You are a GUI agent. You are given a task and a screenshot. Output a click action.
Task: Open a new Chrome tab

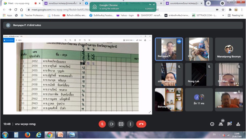pos(208,3)
